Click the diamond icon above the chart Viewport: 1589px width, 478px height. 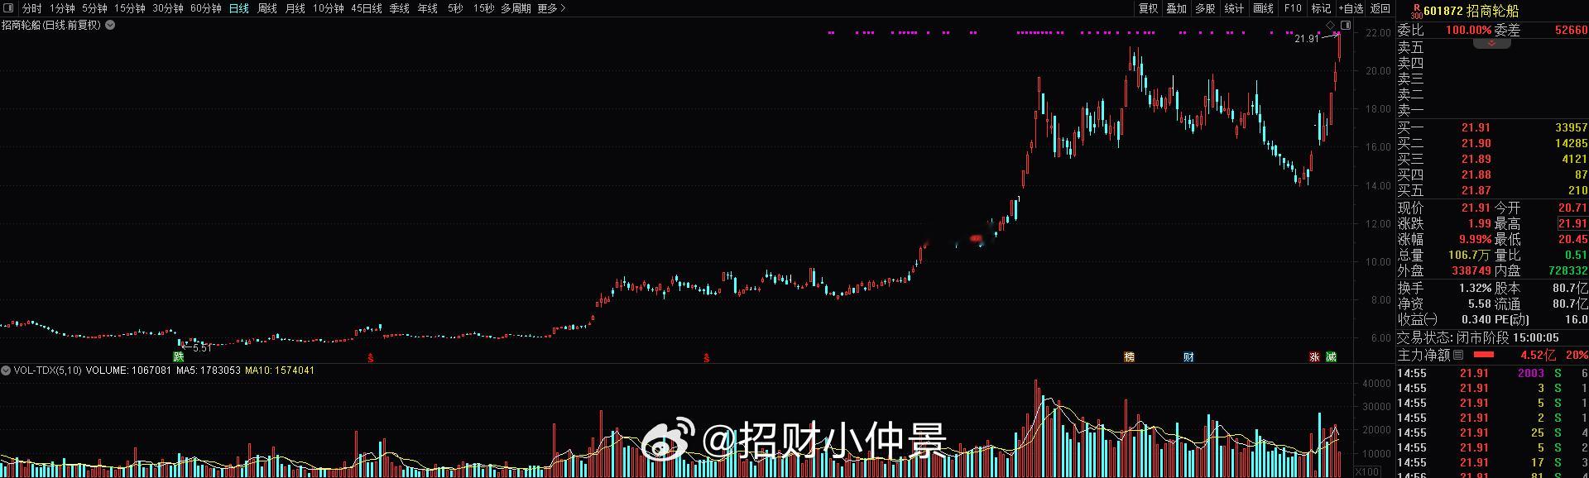(1330, 26)
